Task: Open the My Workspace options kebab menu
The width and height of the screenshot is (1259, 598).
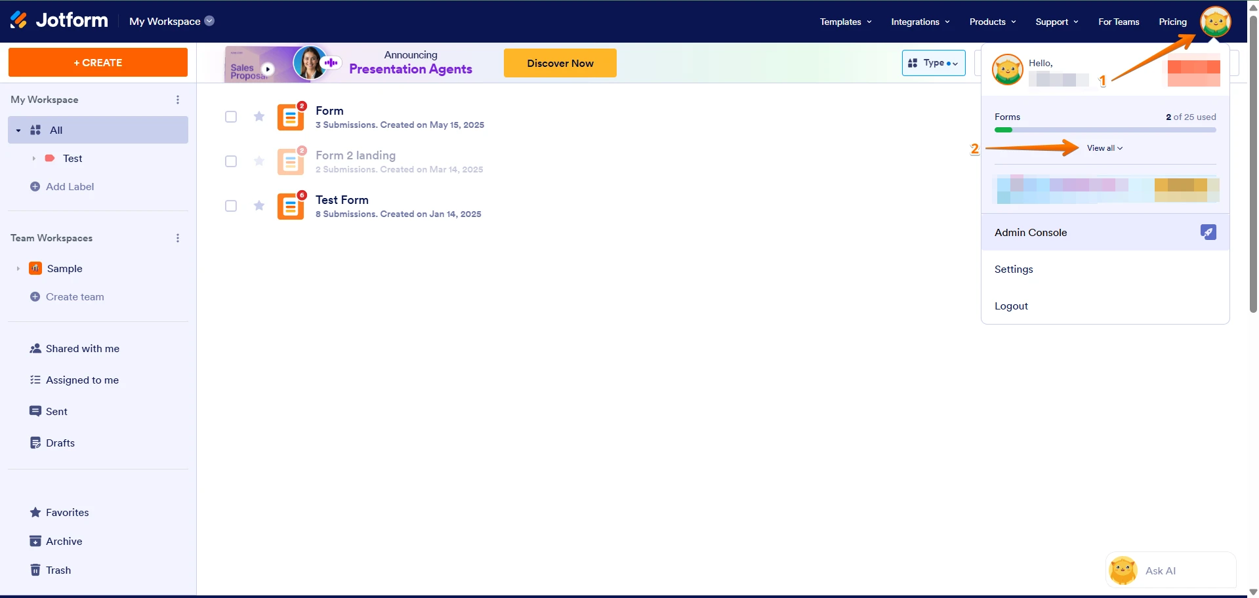Action: click(177, 99)
